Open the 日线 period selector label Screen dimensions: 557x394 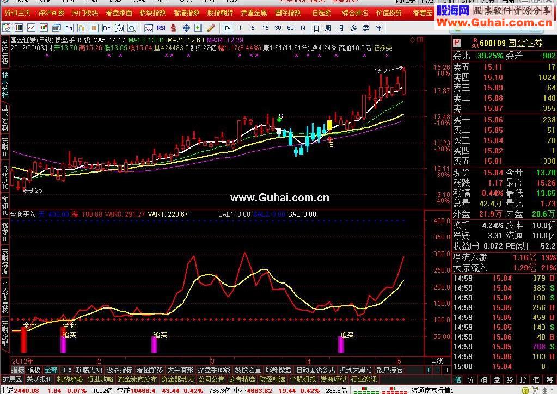coord(437,361)
